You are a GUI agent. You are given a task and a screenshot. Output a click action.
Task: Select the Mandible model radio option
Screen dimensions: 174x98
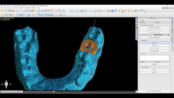140,22
